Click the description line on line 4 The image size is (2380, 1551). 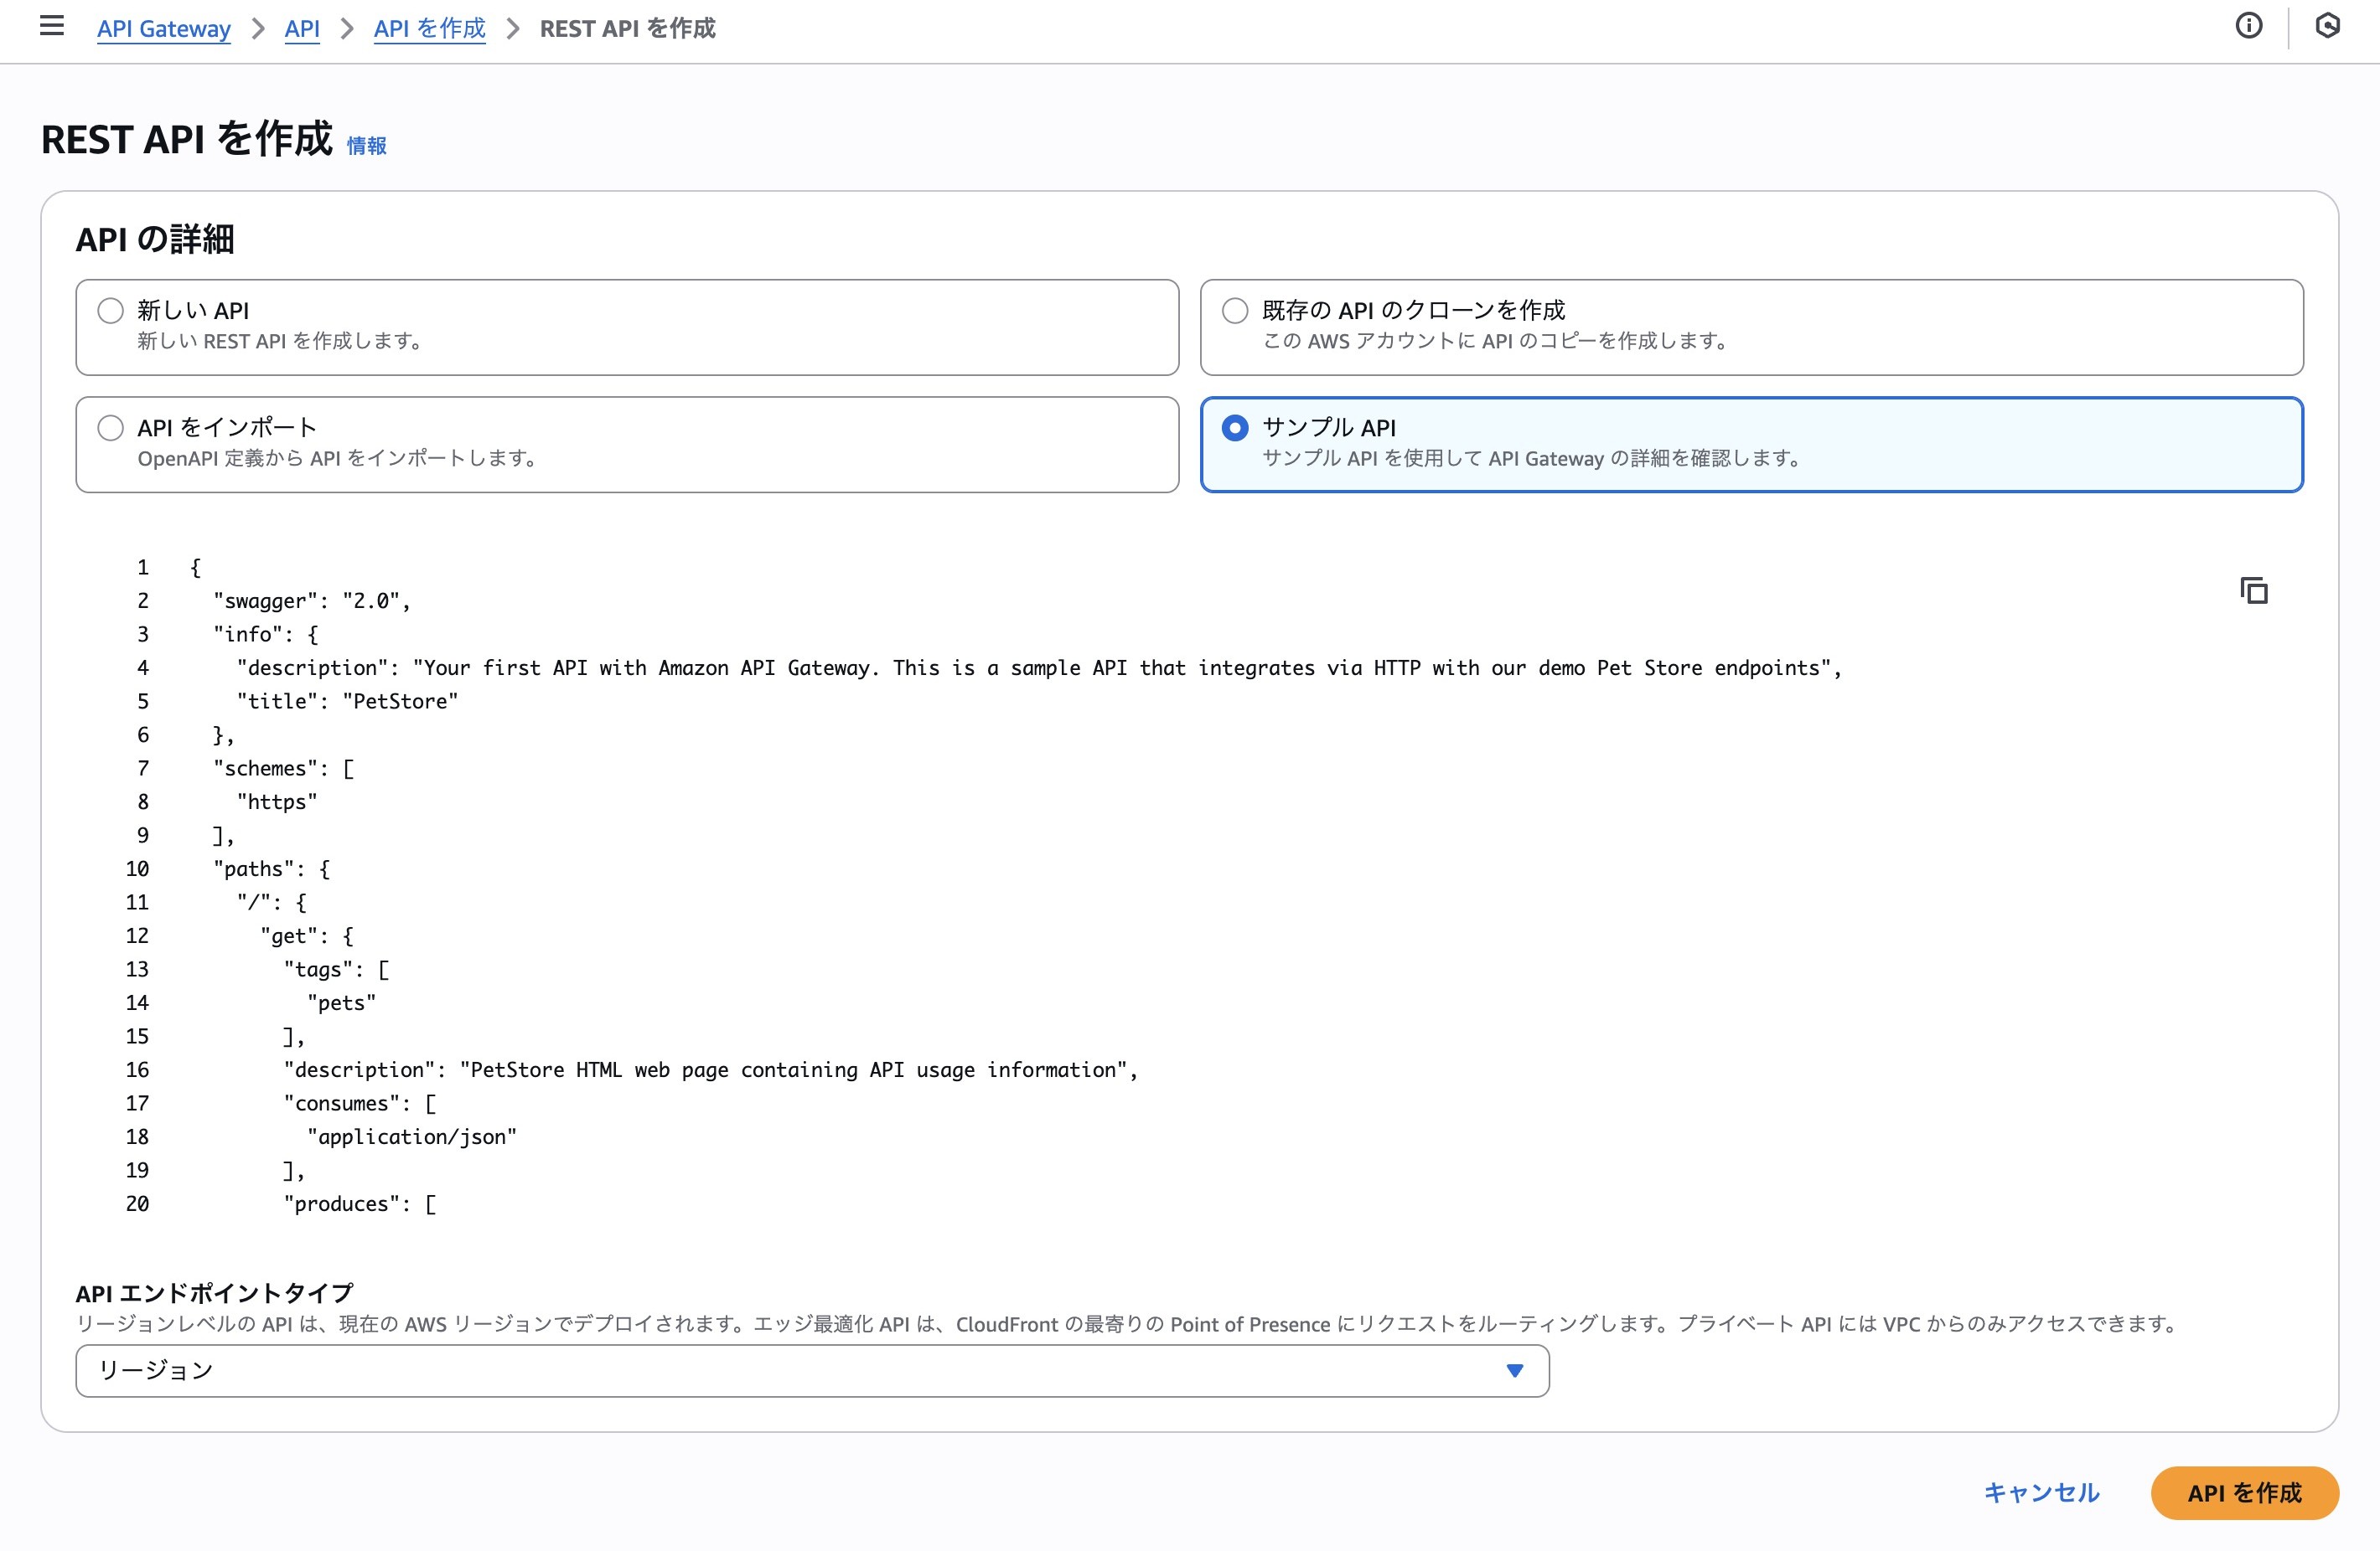[x=1038, y=667]
